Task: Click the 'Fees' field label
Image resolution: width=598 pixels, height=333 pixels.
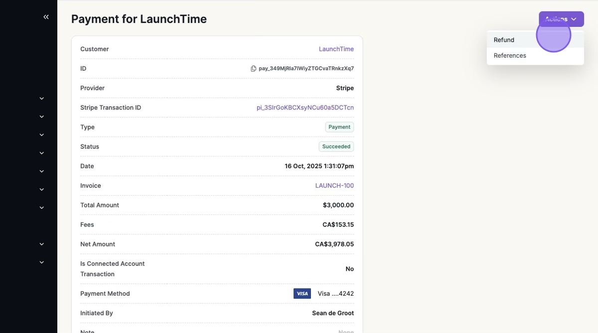Action: coord(87,224)
